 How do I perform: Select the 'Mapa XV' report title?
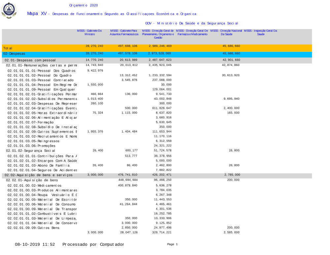click(x=37, y=14)
